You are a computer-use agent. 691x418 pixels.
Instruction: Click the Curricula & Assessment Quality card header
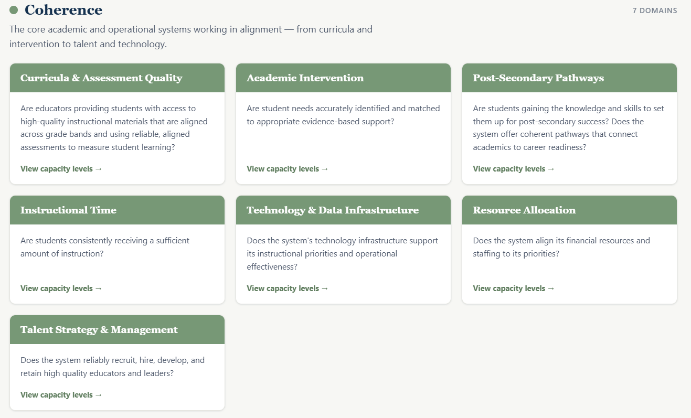click(117, 78)
